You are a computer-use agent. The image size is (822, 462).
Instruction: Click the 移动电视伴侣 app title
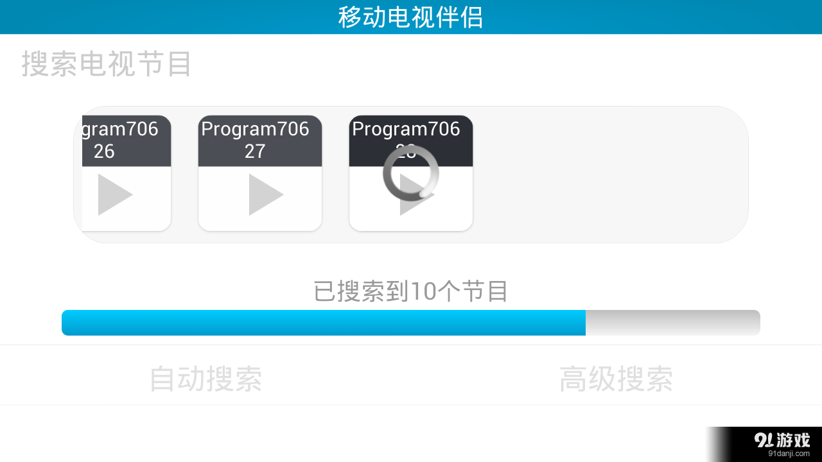(411, 17)
